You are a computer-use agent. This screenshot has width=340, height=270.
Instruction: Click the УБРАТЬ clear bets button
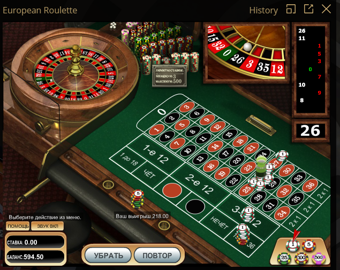point(108,255)
